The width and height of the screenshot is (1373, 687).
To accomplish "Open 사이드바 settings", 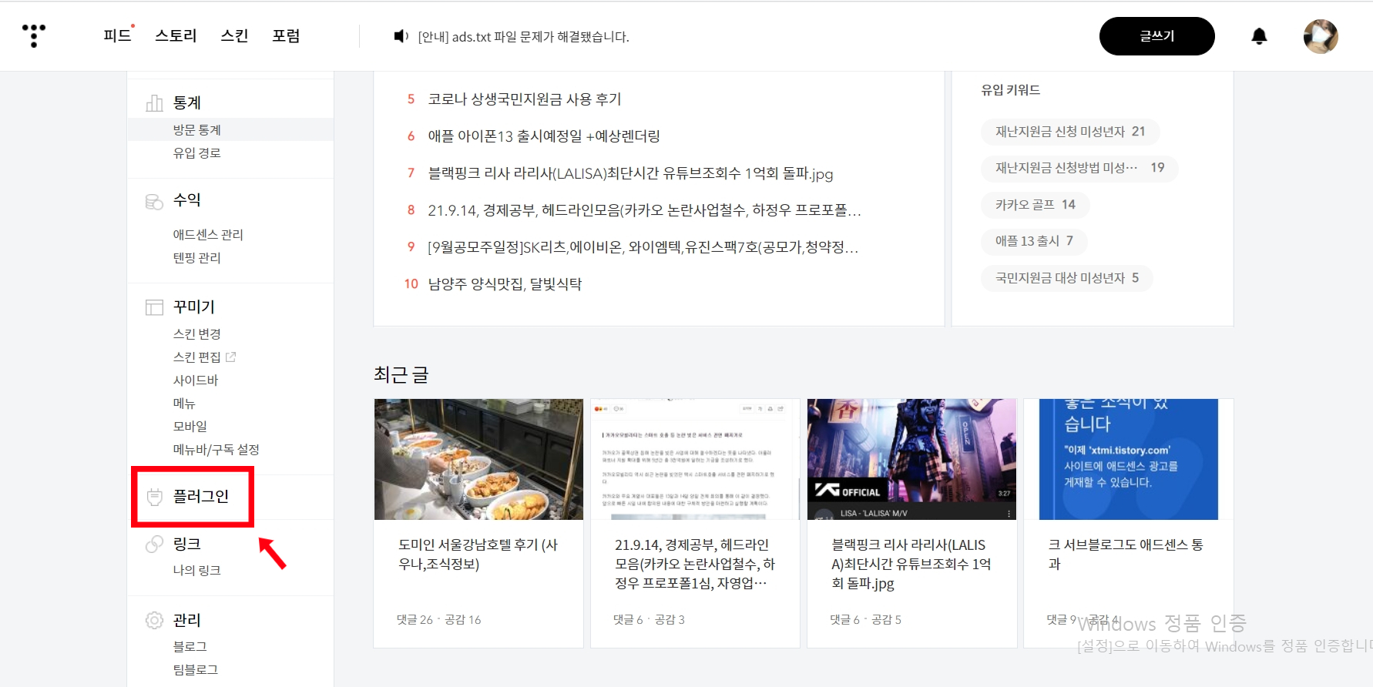I will point(196,380).
